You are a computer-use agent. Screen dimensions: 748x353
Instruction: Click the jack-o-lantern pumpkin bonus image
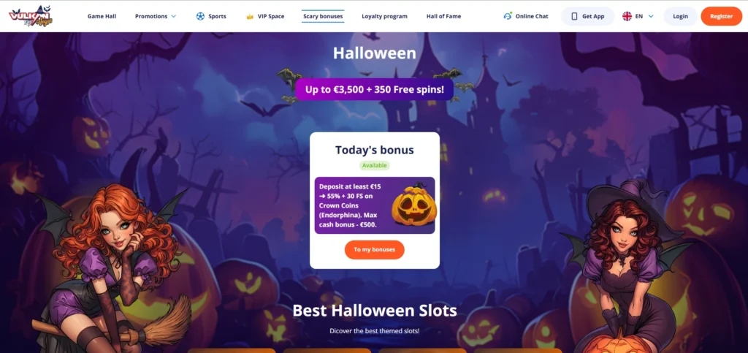point(414,205)
